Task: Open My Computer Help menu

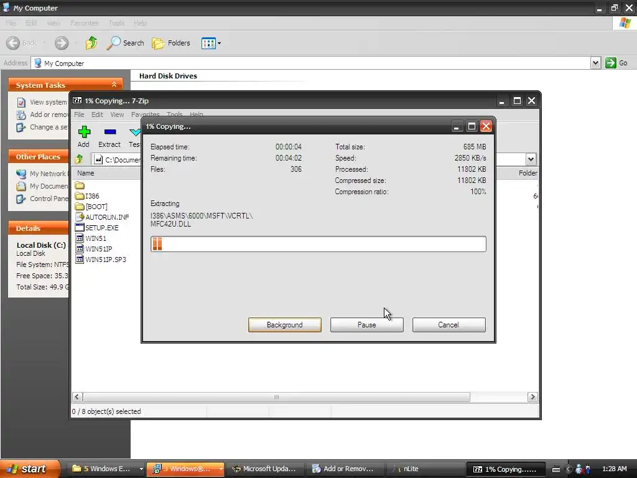Action: (x=140, y=23)
